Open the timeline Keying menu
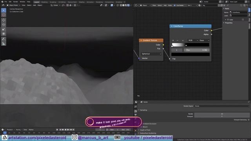The height and width of the screenshot is (141, 251). pyautogui.click(x=19, y=130)
